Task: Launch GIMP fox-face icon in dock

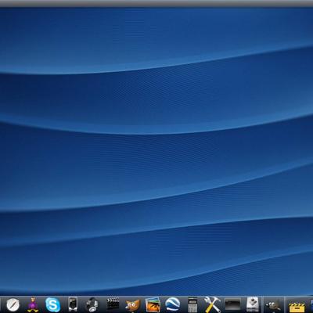Action: 133,305
